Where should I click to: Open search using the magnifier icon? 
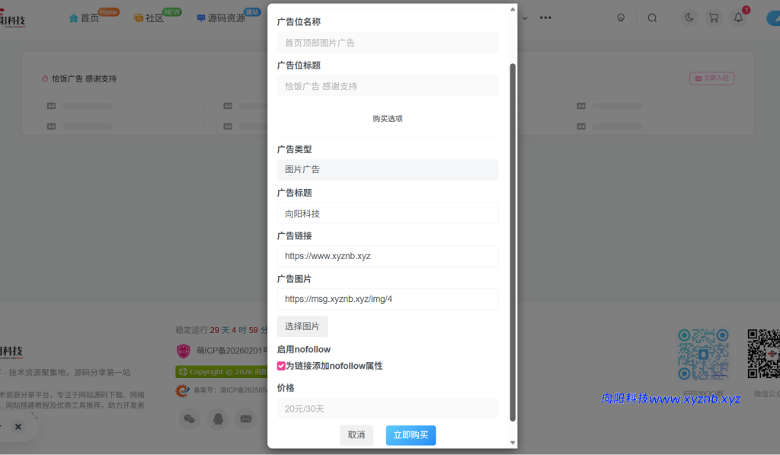tap(652, 18)
